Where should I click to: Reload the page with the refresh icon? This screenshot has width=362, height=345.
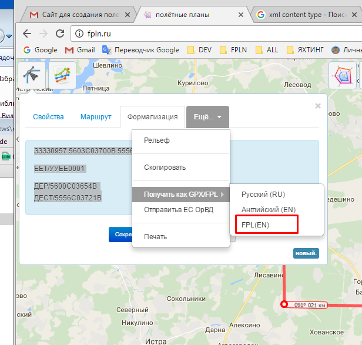(59, 34)
